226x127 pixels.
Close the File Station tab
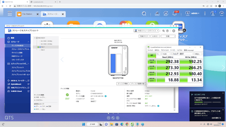point(38,14)
